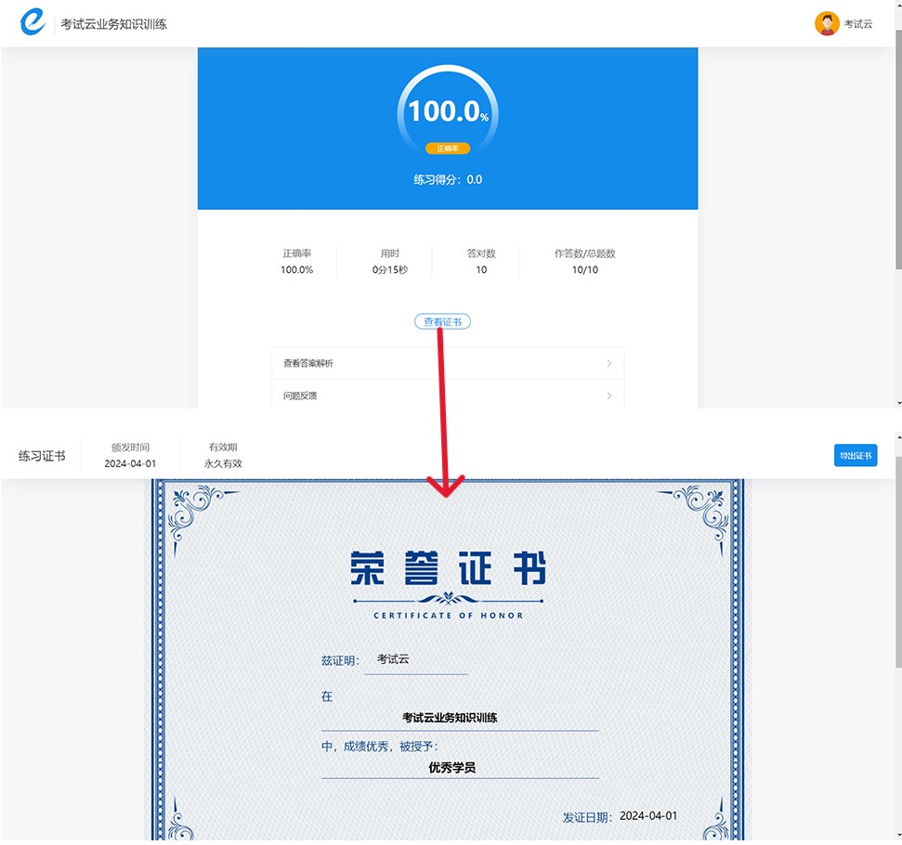Click the orange 正确率 badge
This screenshot has width=902, height=845.
point(448,149)
